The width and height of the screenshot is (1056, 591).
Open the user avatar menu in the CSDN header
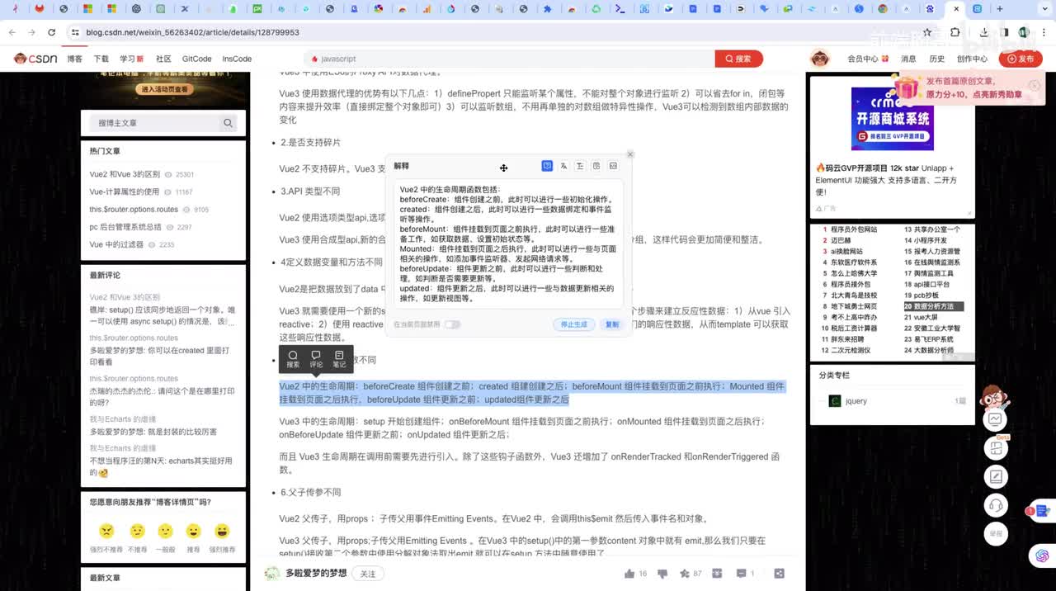tap(819, 59)
